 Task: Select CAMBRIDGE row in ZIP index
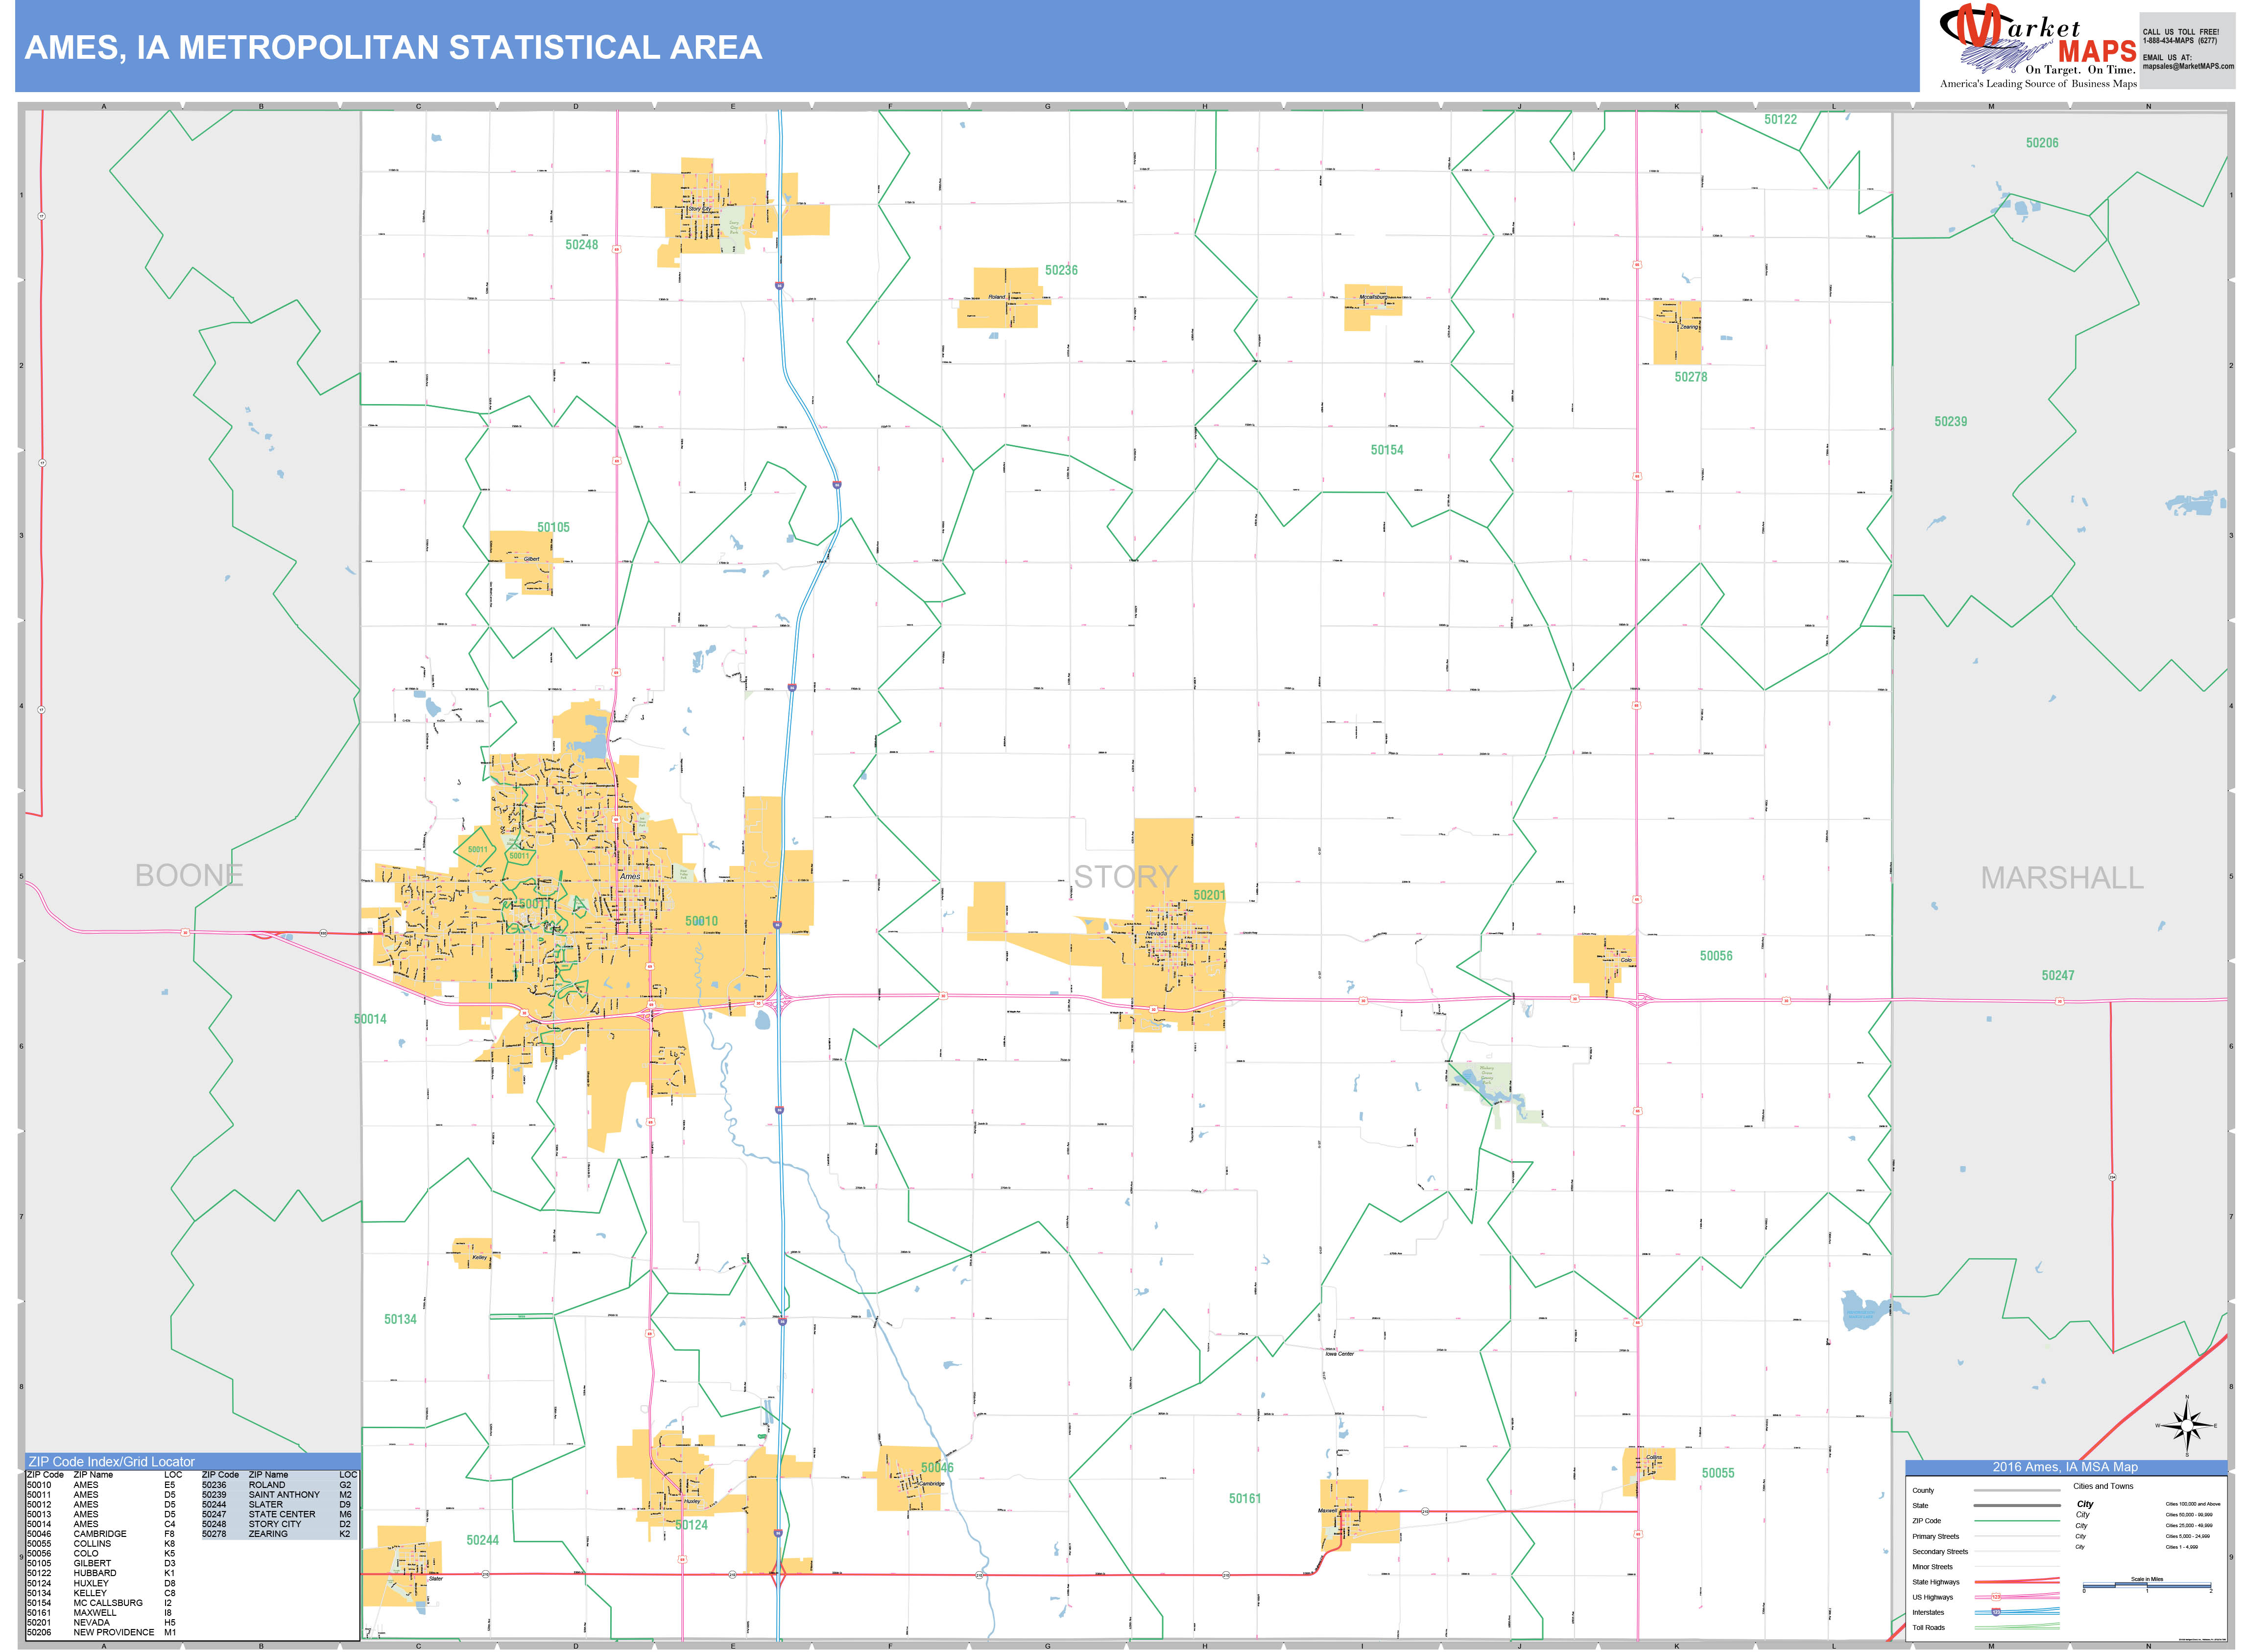tap(100, 1534)
